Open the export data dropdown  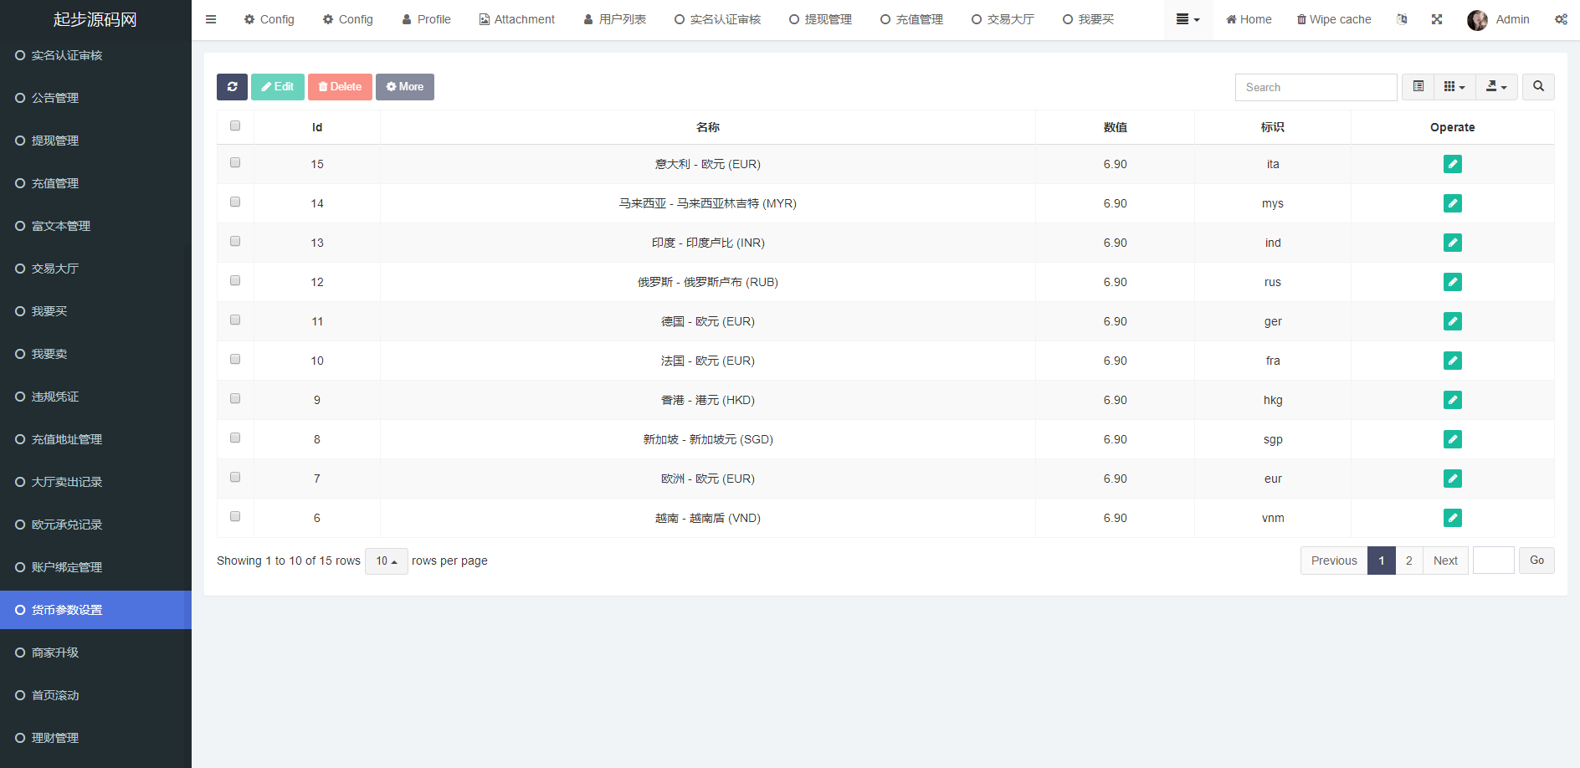point(1496,87)
